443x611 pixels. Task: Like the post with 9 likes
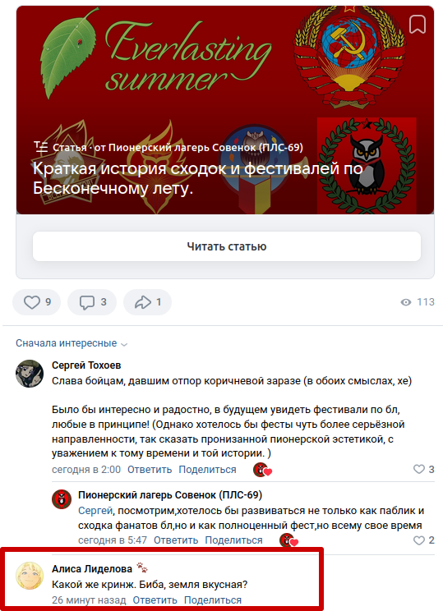(x=37, y=302)
